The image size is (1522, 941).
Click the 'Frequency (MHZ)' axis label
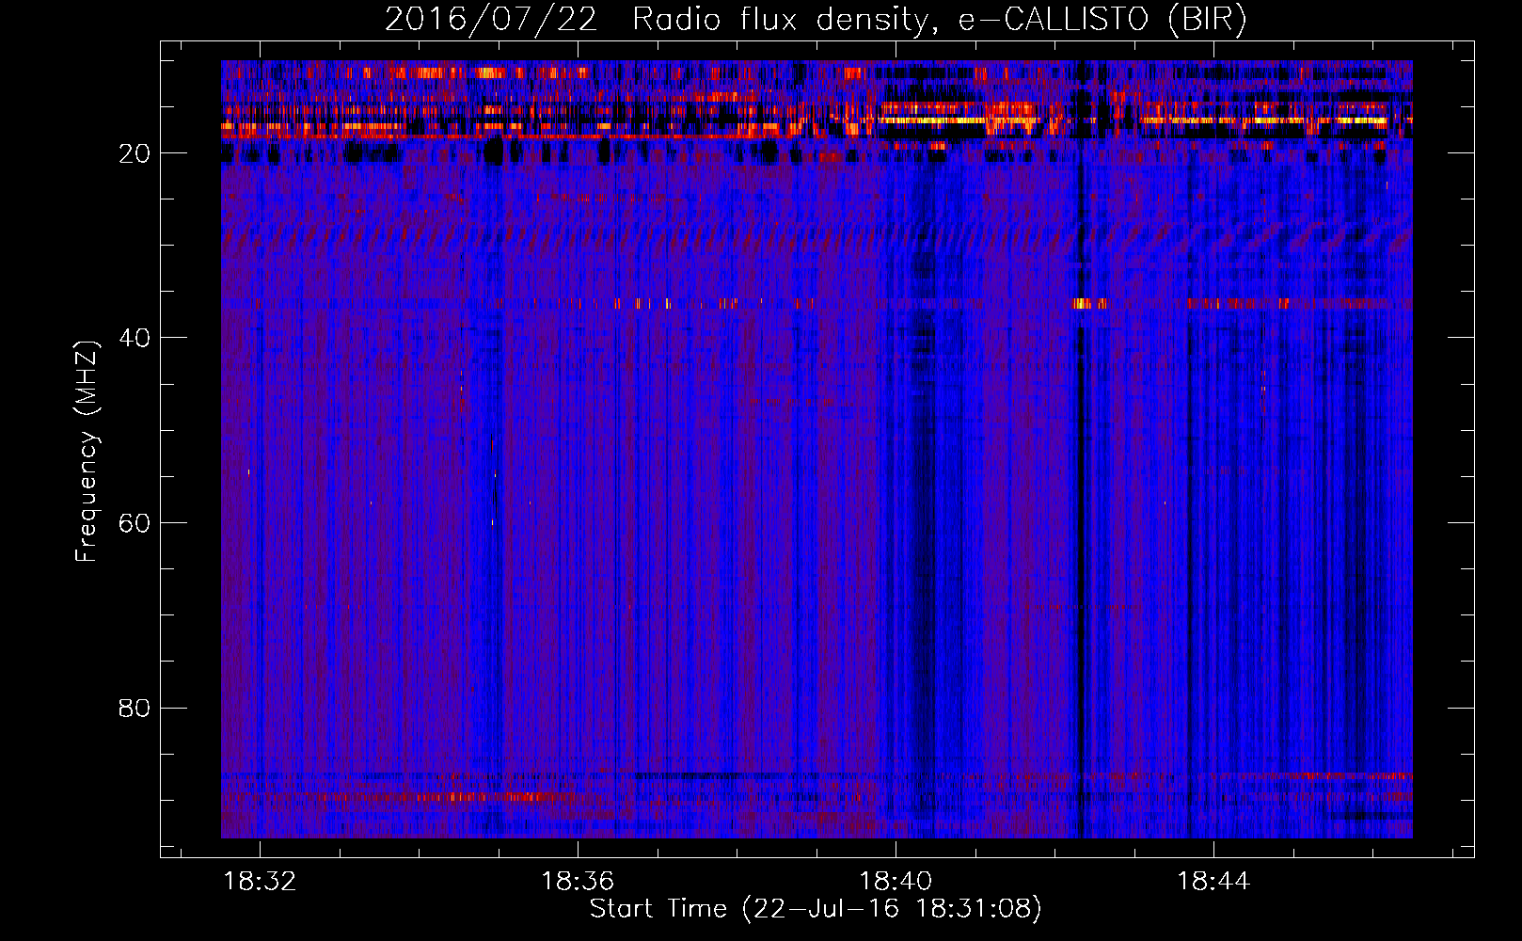(x=87, y=453)
